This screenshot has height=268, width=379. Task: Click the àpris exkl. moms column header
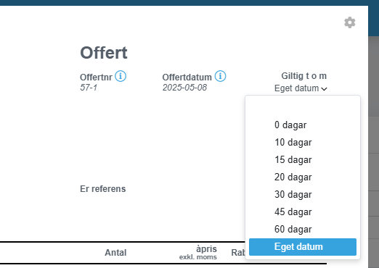point(198,253)
